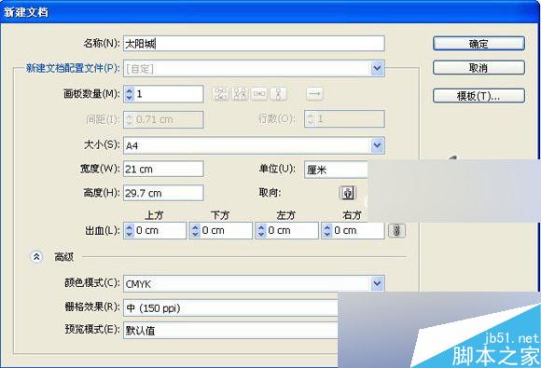Click the right-to-left layout arrow icon
The image size is (541, 368).
(x=314, y=94)
